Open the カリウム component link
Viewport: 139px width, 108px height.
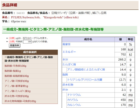73,100
